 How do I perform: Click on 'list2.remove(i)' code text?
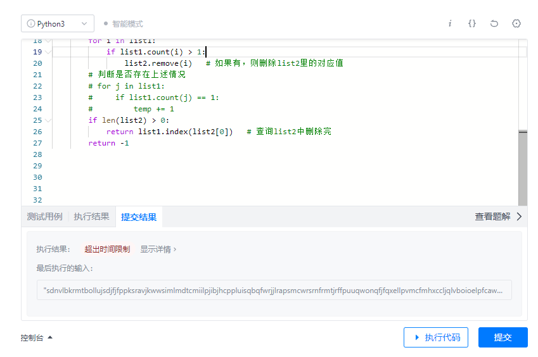coord(158,63)
